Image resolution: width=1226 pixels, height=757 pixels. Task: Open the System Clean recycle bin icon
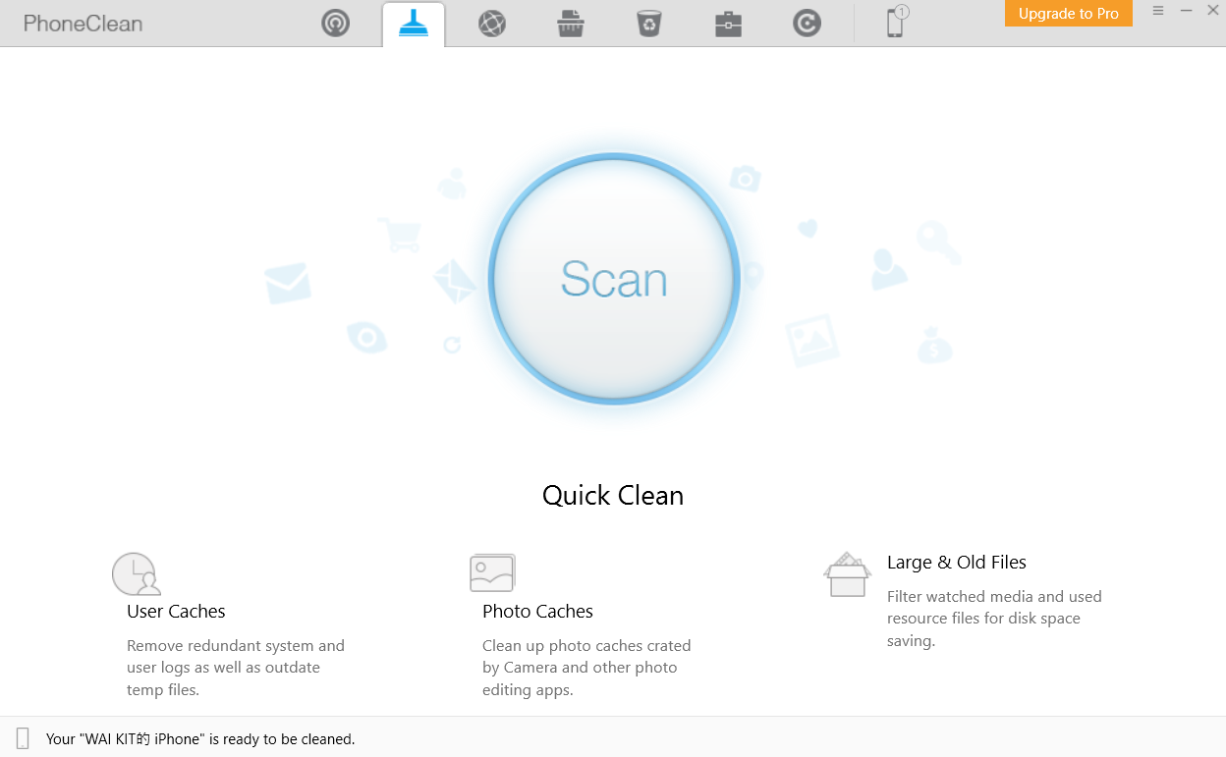point(649,23)
